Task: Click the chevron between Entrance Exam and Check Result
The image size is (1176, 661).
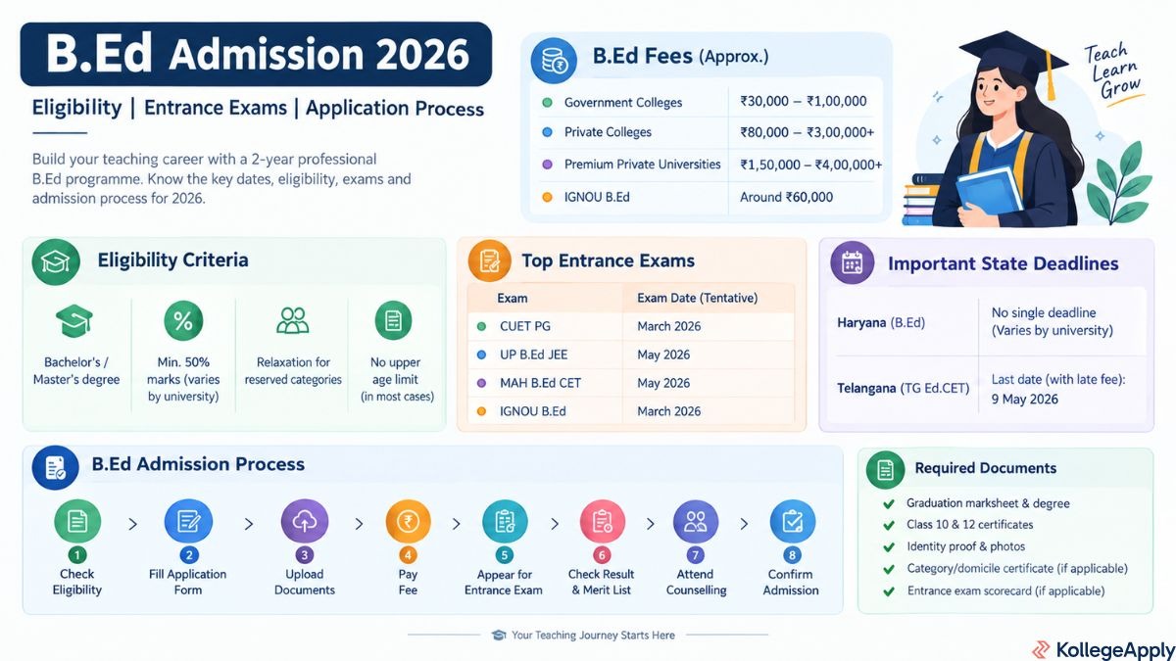Action: tap(554, 524)
